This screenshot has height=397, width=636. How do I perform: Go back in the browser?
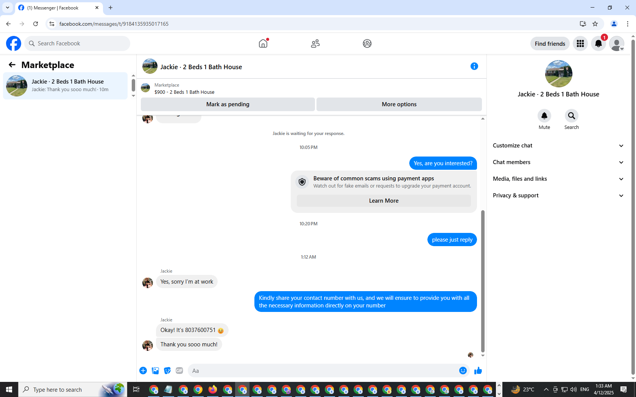click(x=8, y=24)
